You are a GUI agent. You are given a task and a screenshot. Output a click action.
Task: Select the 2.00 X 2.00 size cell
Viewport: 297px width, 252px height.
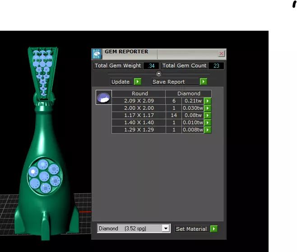(139, 108)
